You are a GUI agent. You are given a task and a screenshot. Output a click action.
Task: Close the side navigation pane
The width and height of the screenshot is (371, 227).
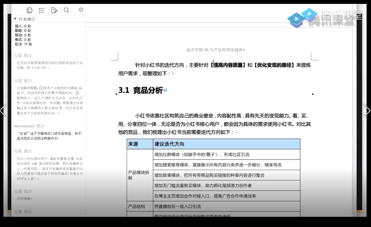(x=81, y=10)
